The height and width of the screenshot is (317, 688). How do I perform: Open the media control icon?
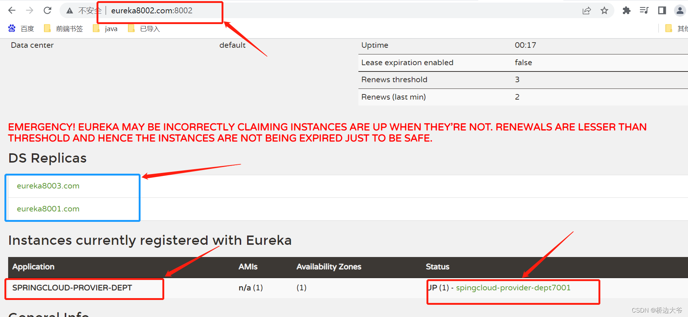[x=644, y=10]
